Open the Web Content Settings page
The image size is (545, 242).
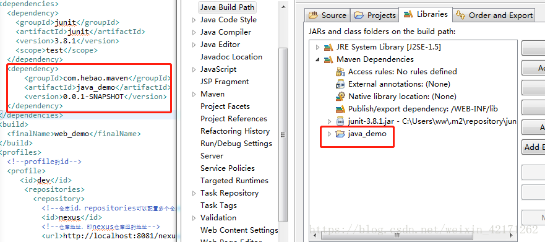coord(239,230)
